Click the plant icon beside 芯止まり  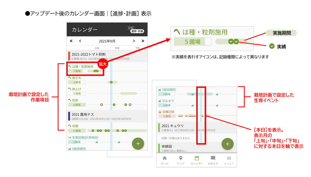(x=160, y=101)
